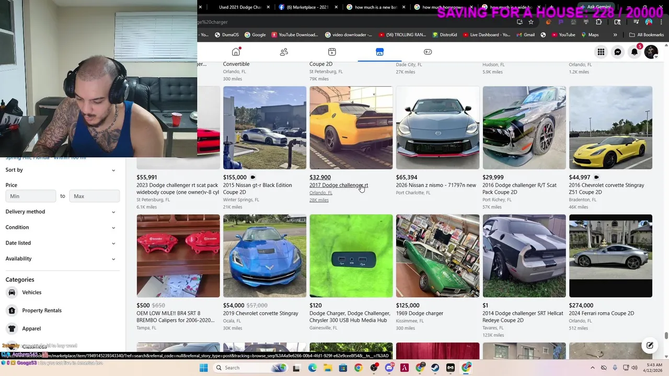Screen dimensions: 669x376
Task: Open the Friends icon in Facebook's top bar
Action: (284, 52)
